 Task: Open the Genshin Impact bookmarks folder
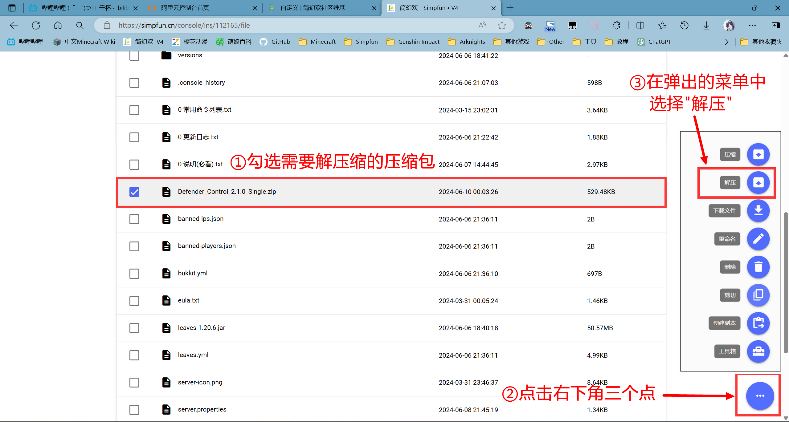click(413, 42)
